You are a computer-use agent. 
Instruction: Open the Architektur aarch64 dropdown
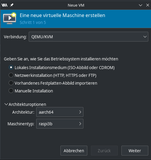[x=60, y=112]
